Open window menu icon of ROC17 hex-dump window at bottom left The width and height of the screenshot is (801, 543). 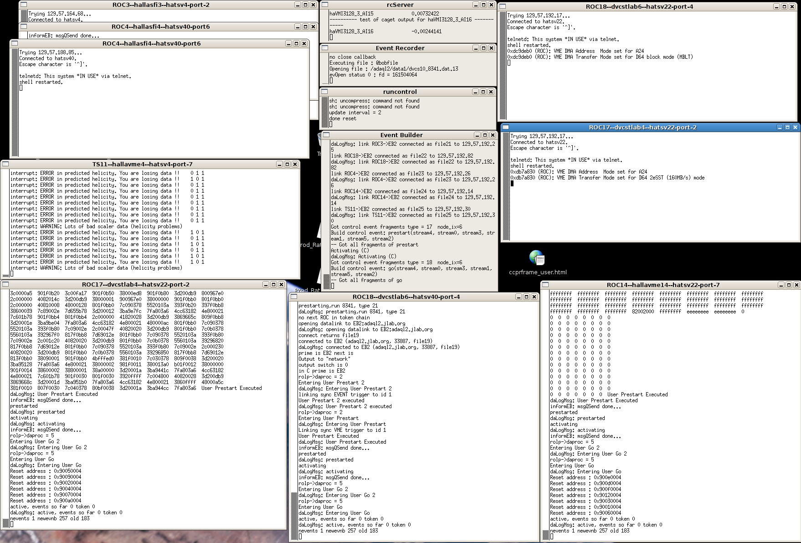pyautogui.click(x=5, y=285)
